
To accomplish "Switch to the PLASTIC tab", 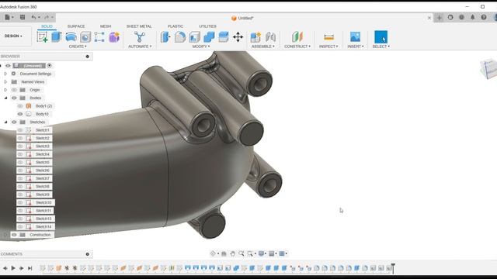I will tap(176, 26).
